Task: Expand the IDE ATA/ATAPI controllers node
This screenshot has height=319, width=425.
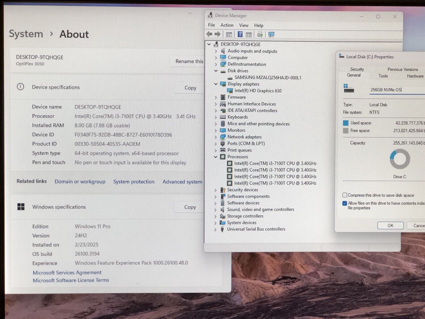Action: (x=216, y=111)
